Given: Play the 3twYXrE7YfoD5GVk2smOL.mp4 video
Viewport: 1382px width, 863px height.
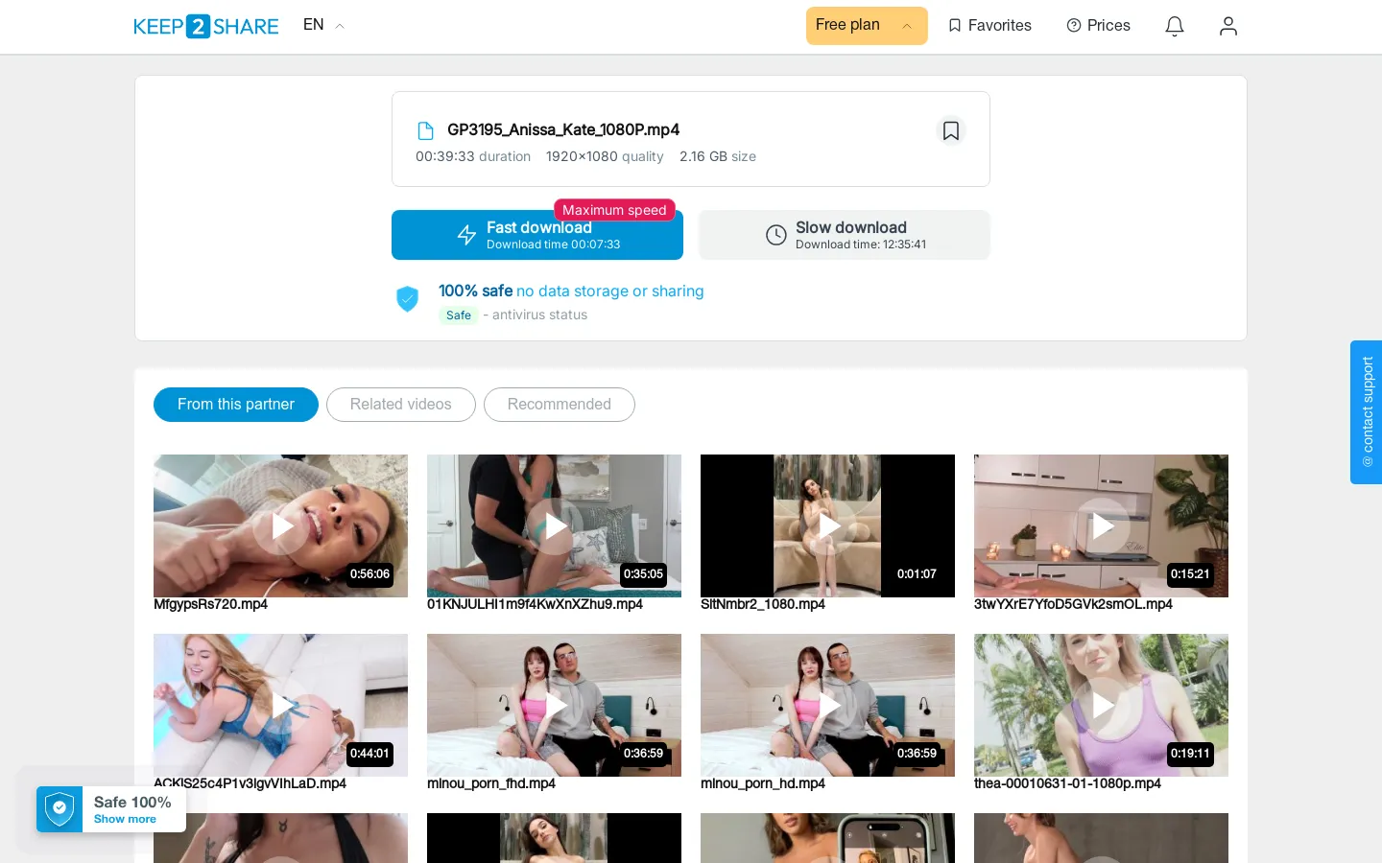Looking at the screenshot, I should point(1102,525).
